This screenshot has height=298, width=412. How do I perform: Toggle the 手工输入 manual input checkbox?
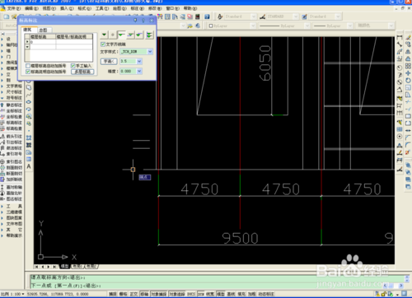tap(73, 66)
